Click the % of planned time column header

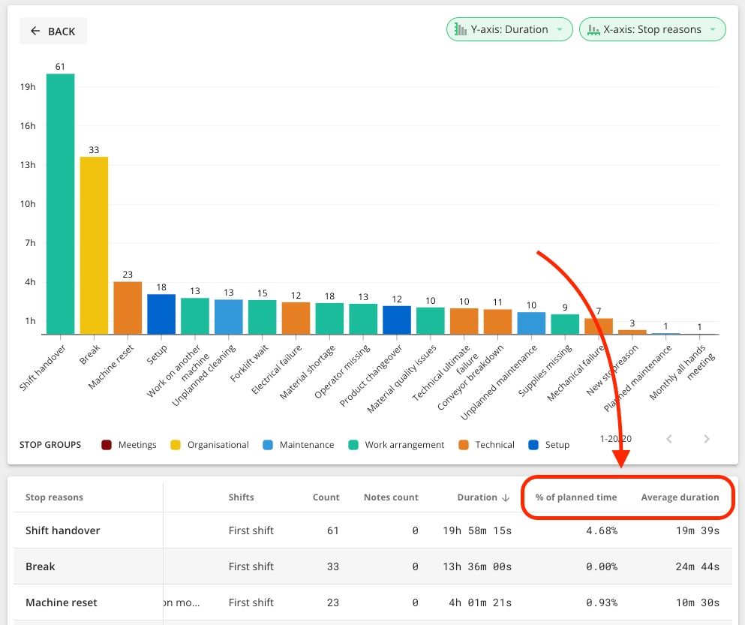click(576, 497)
